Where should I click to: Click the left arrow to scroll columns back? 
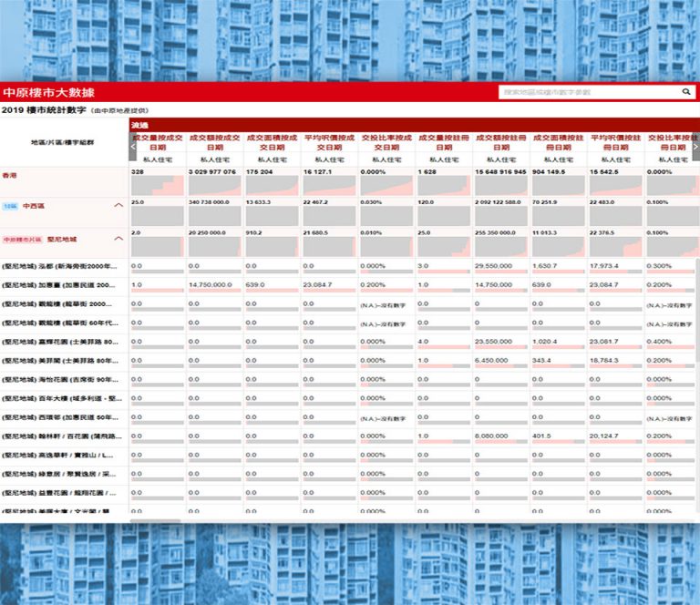(132, 147)
